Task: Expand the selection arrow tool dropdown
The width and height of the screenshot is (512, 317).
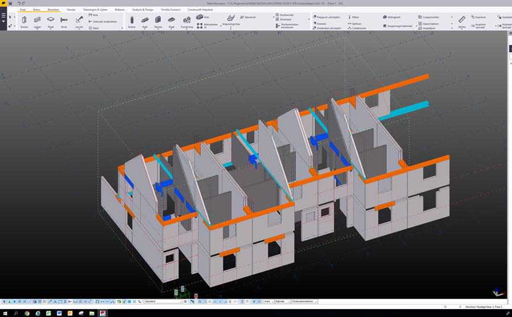Action: pyautogui.click(x=14, y=17)
